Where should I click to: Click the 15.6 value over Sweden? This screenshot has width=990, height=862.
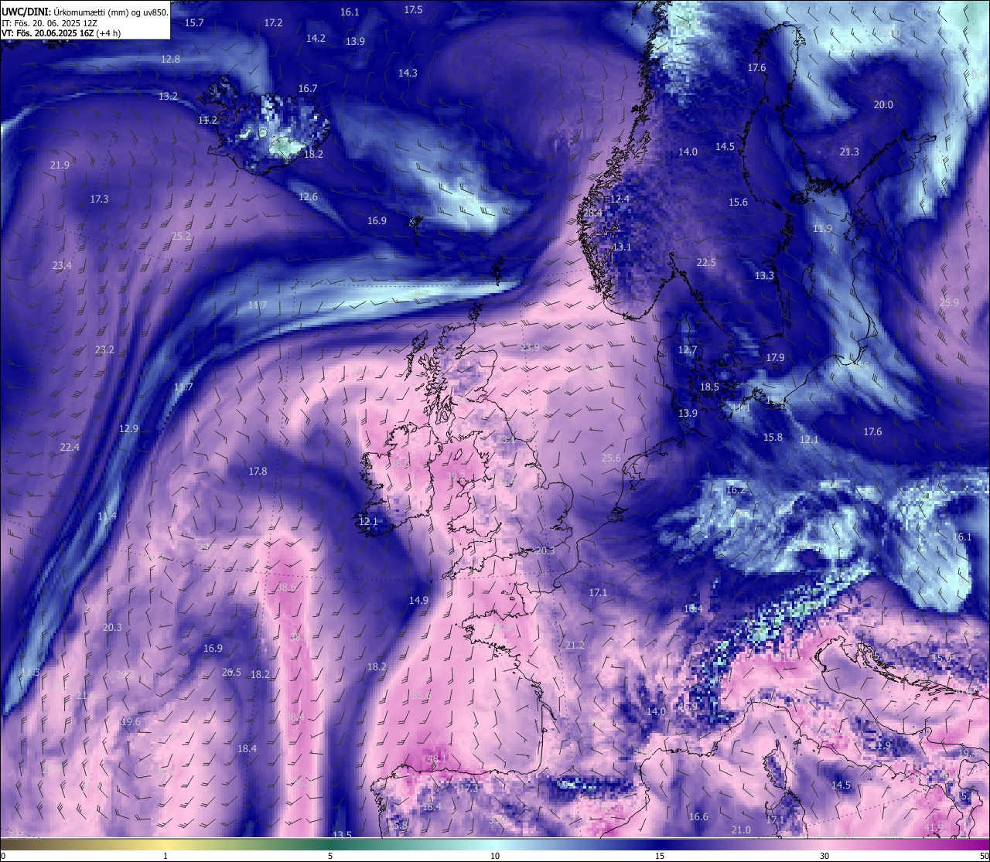click(x=738, y=203)
